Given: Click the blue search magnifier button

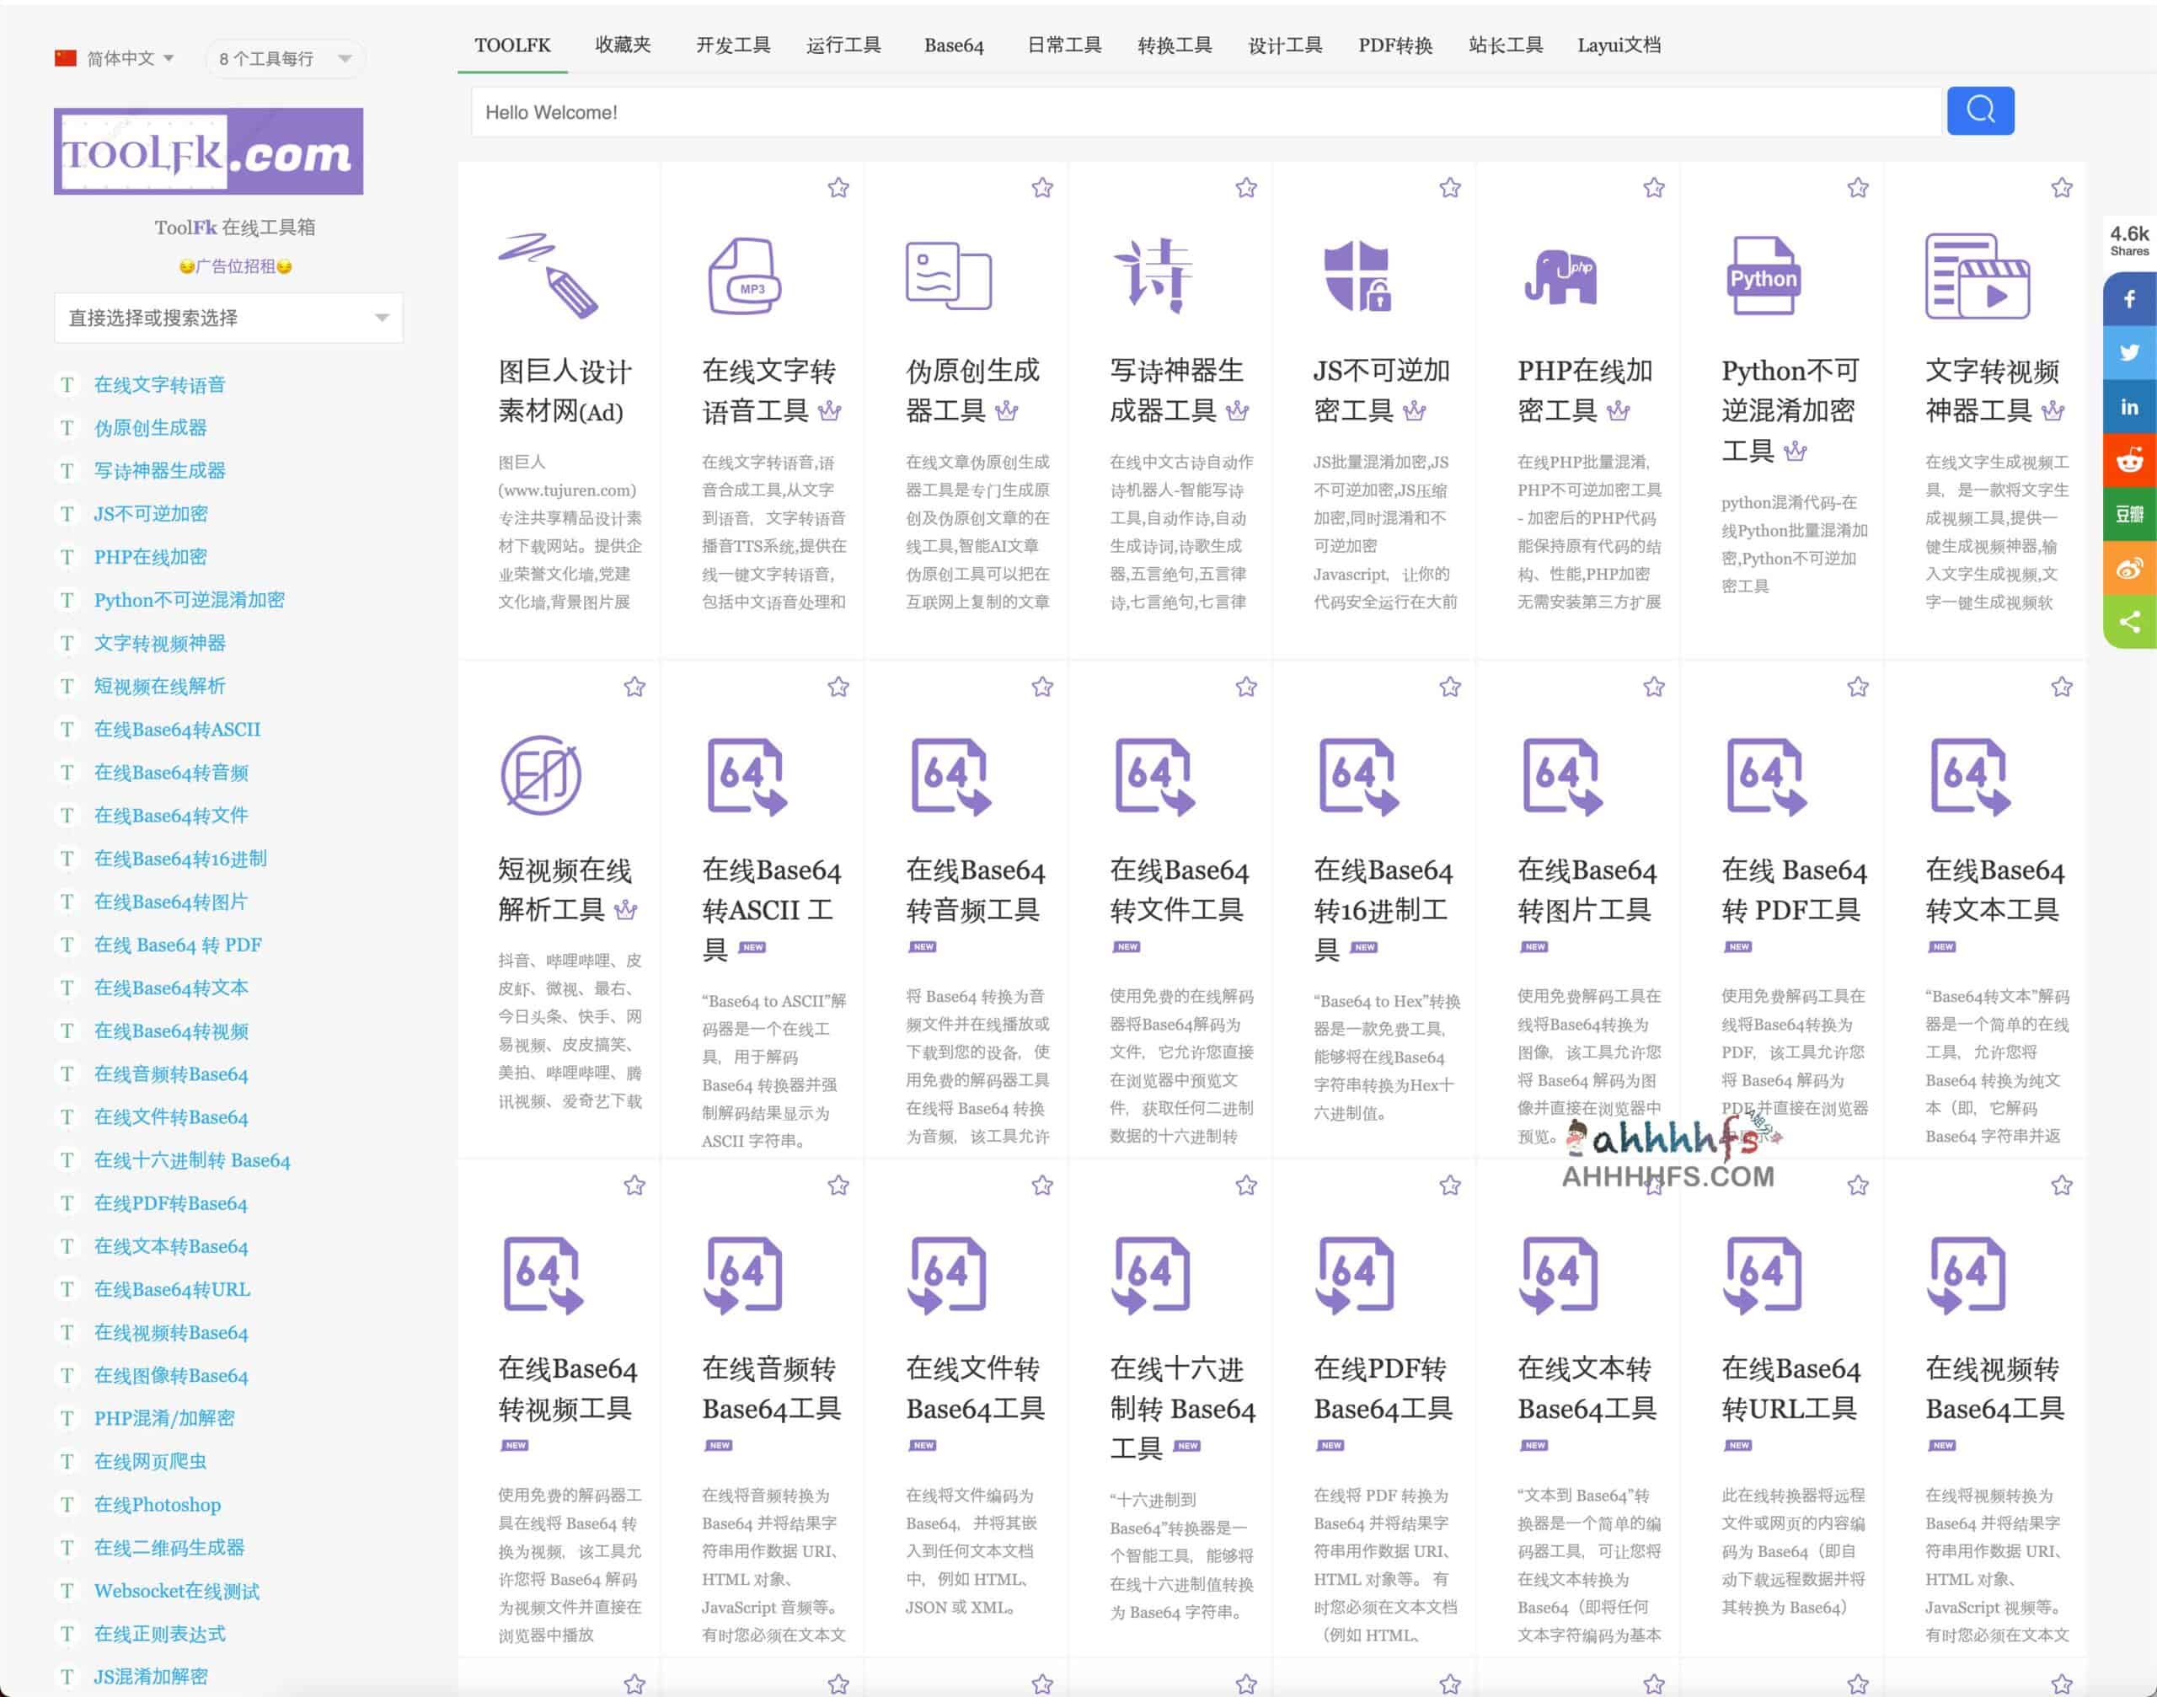Looking at the screenshot, I should click(x=1979, y=110).
